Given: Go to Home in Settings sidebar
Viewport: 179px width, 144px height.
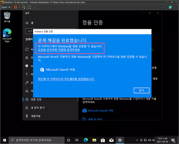Looking at the screenshot, I should (x=29, y=23).
